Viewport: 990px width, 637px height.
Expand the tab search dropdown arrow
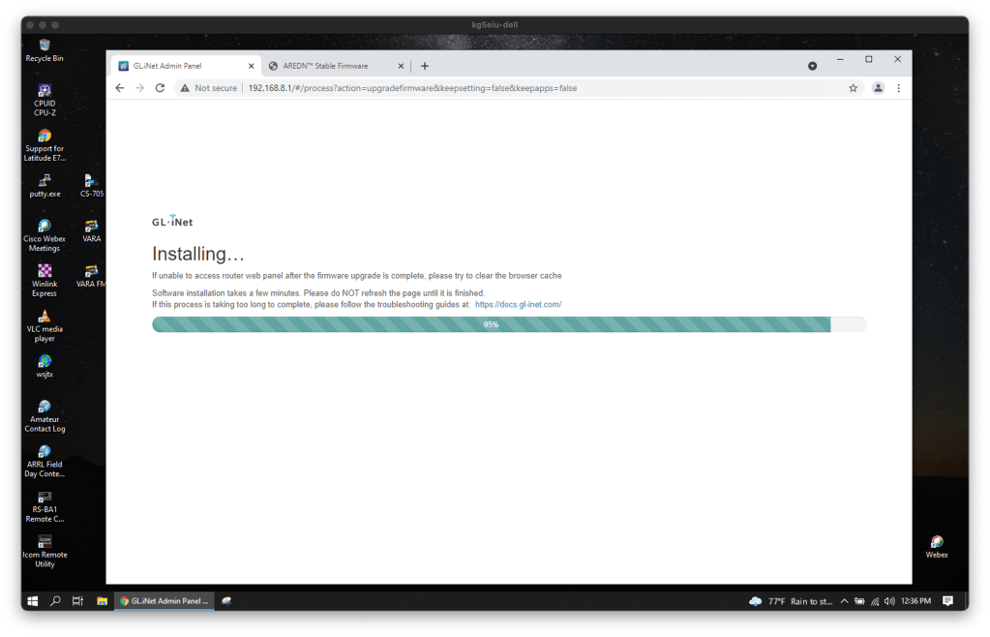pos(812,66)
